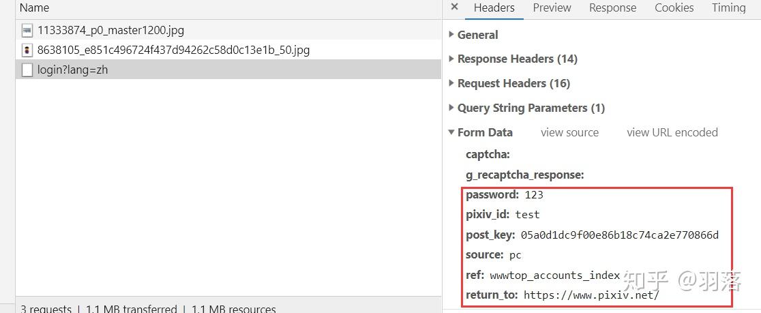The image size is (761, 313).
Task: Click view source link
Action: pos(569,132)
